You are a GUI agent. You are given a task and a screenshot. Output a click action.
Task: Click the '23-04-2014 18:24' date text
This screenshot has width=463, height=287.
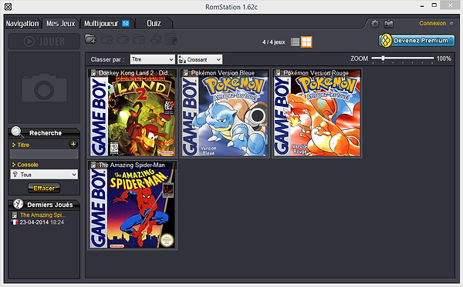pos(42,222)
